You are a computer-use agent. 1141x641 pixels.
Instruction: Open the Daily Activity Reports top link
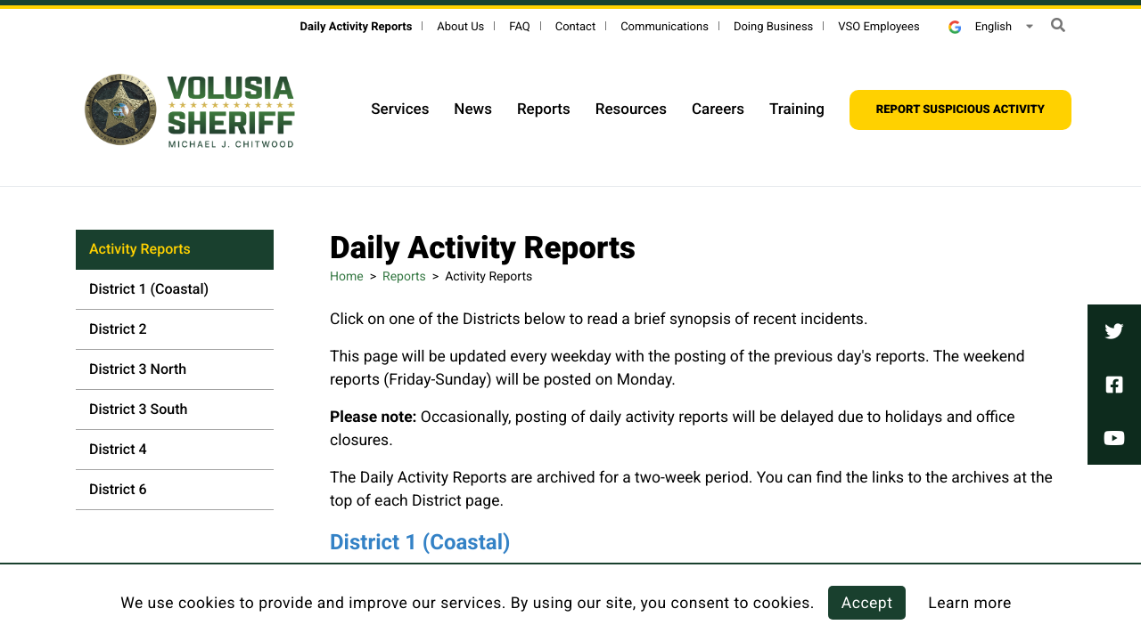(356, 27)
